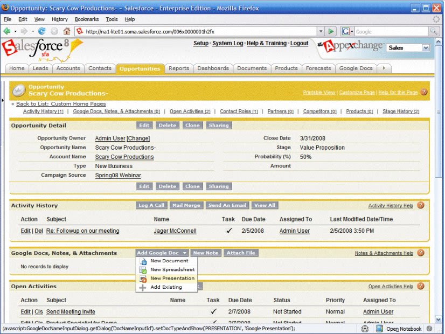Click the green Go arrow icon
The width and height of the screenshot is (445, 334).
point(331,31)
